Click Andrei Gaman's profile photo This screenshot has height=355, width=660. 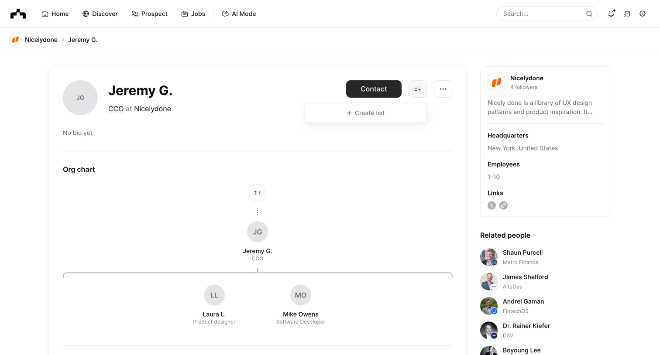click(489, 306)
